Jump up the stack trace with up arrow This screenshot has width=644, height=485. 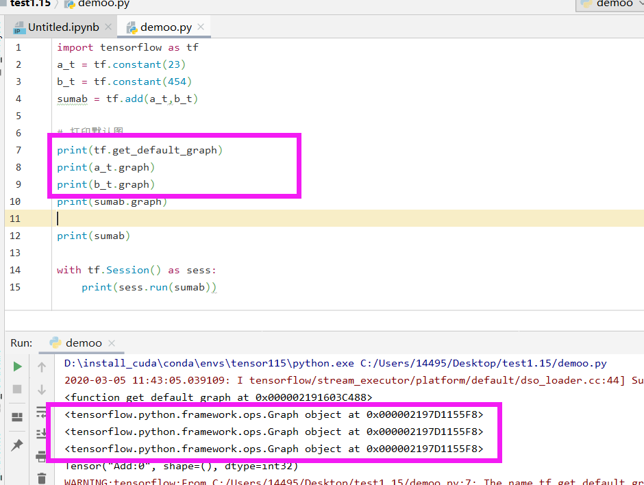[42, 367]
